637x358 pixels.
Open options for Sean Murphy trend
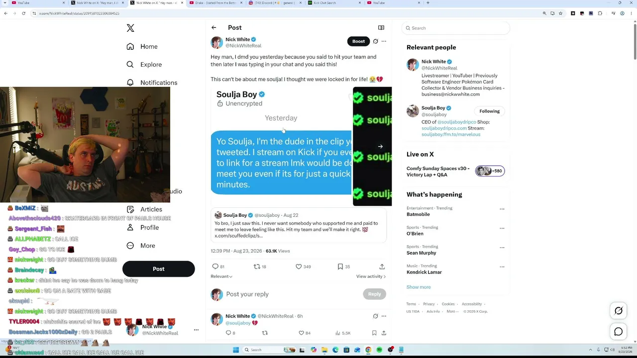coord(502,248)
